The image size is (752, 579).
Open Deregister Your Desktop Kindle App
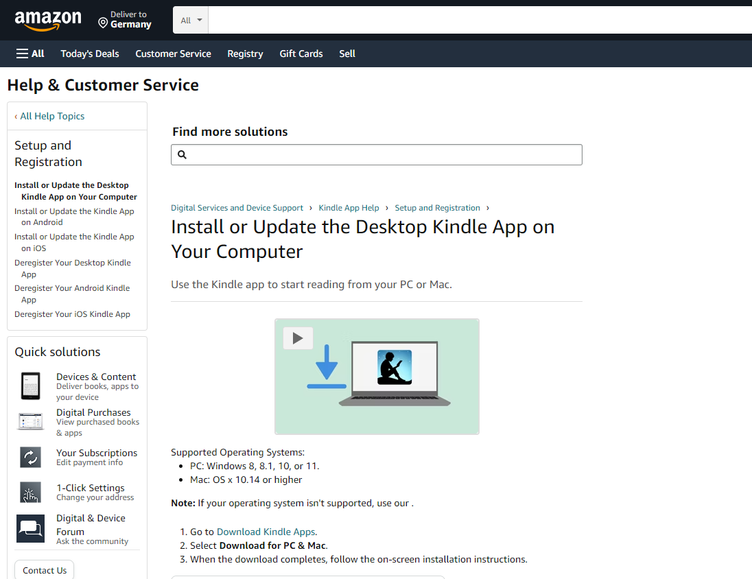pos(73,268)
